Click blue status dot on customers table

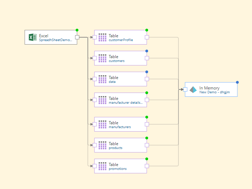pyautogui.click(x=147, y=51)
